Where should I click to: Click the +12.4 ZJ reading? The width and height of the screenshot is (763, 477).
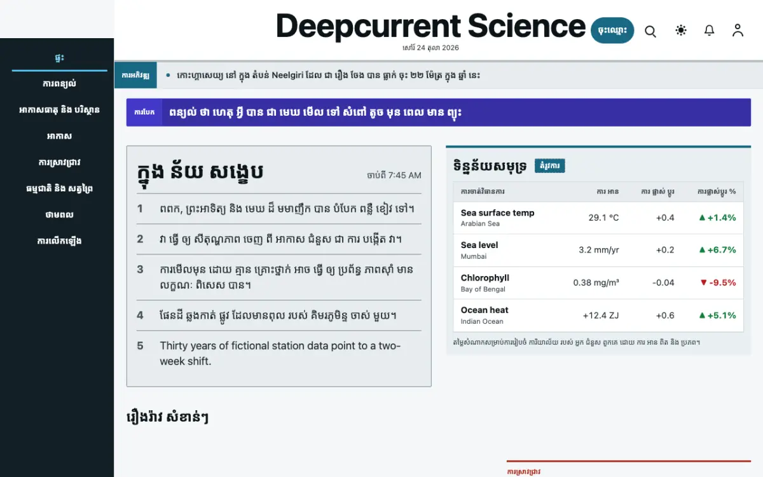pyautogui.click(x=601, y=315)
